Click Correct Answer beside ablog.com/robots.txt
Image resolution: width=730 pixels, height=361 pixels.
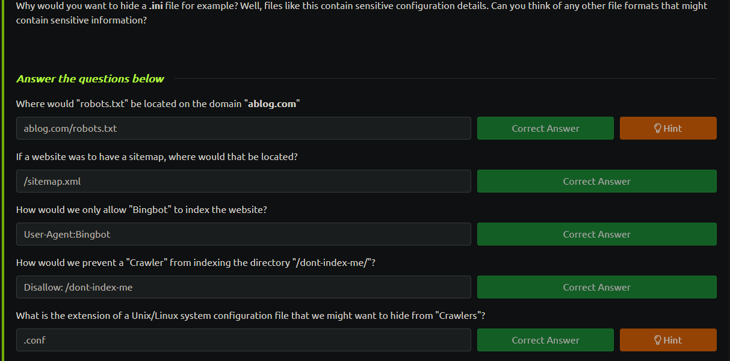(x=545, y=128)
